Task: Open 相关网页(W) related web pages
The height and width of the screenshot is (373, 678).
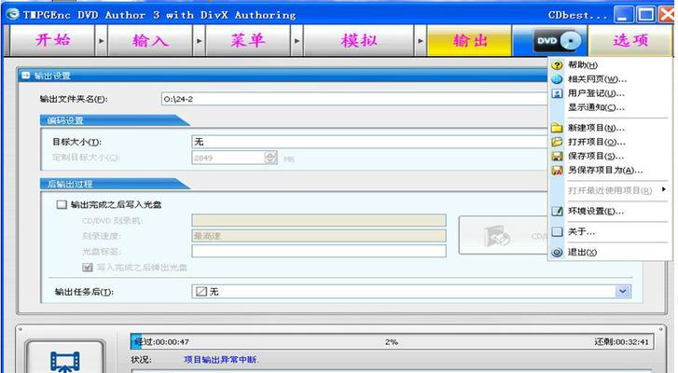Action: coord(597,79)
